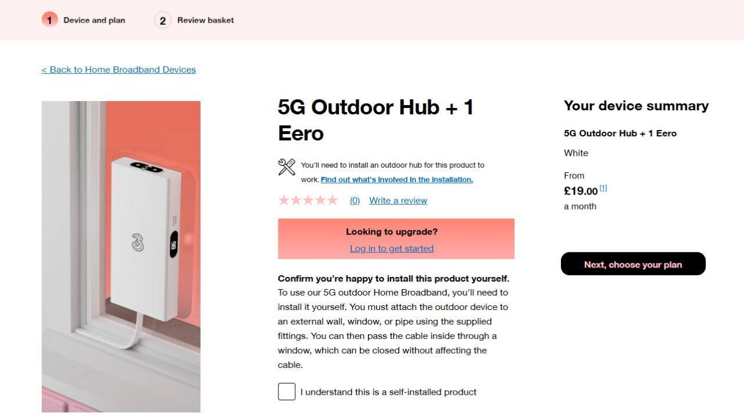This screenshot has width=744, height=418.
Task: Open the installation details link
Action: (397, 180)
